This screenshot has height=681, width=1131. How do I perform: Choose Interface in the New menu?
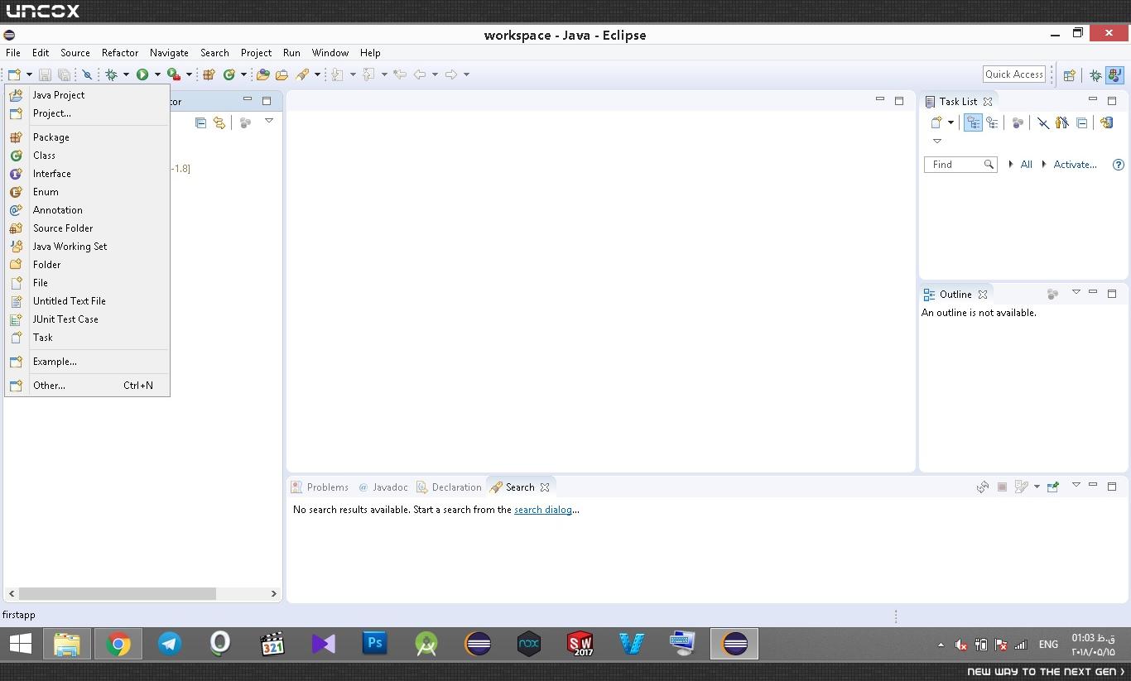[87, 174]
